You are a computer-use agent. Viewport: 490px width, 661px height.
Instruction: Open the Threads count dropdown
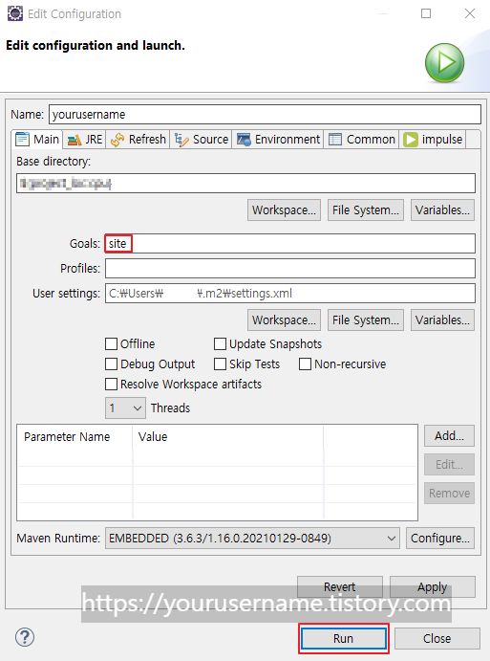pos(125,408)
